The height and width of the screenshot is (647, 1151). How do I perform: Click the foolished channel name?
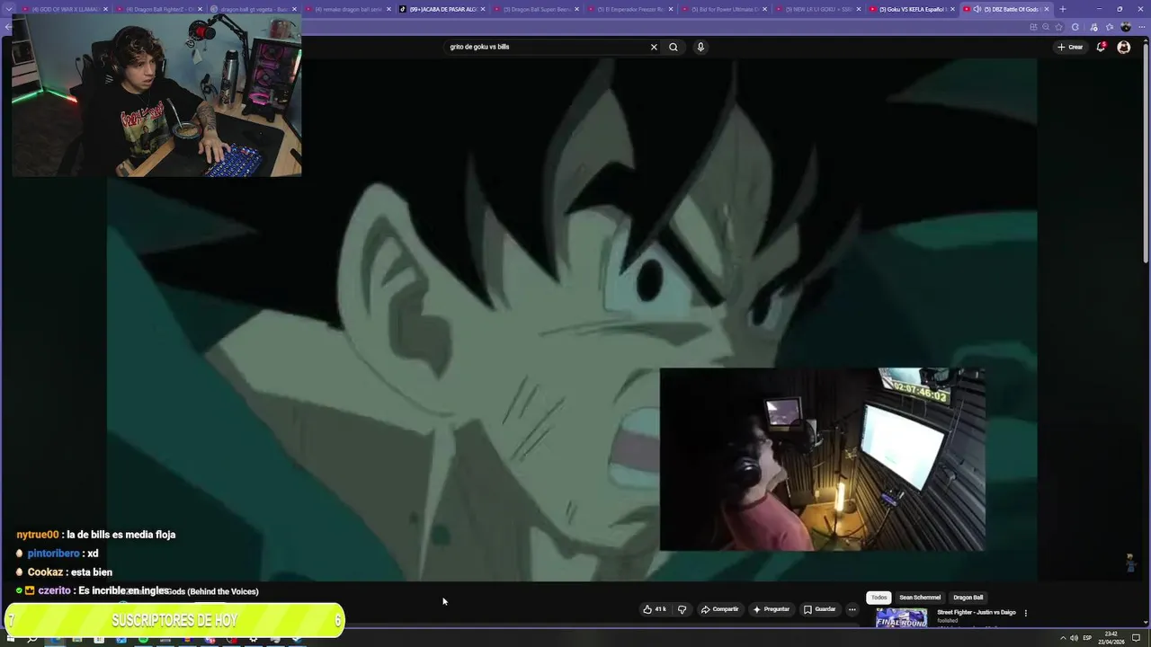[947, 621]
